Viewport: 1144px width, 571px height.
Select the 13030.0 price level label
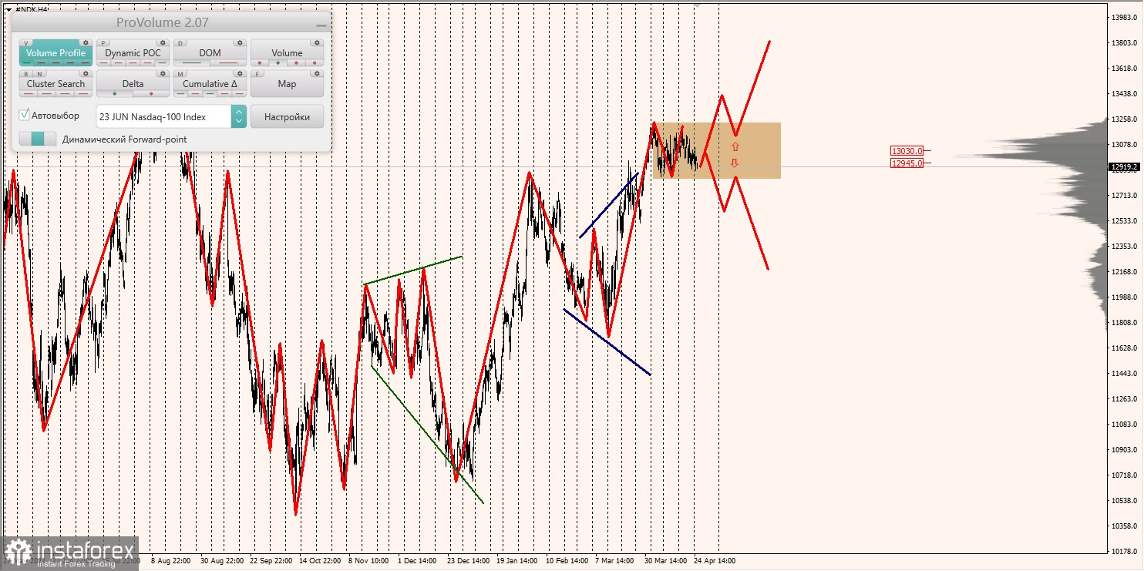[907, 151]
